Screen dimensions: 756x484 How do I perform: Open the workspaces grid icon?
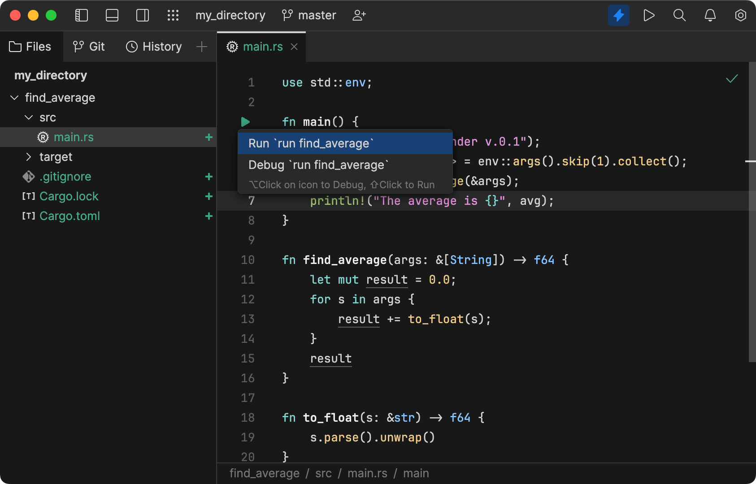click(173, 15)
